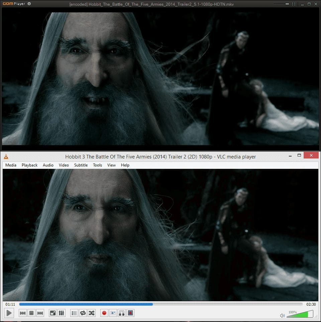Skip to next media in VLC
This screenshot has width=321, height=322.
tap(40, 313)
